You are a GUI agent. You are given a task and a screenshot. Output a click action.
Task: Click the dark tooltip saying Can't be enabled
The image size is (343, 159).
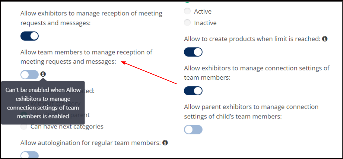[x=43, y=103]
